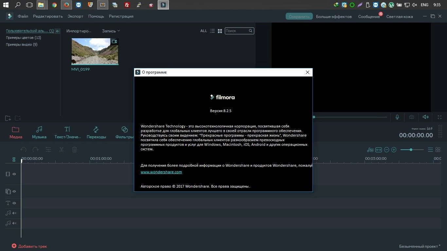
Task: Toggle visibility eye of main video track
Action: (x=14, y=174)
